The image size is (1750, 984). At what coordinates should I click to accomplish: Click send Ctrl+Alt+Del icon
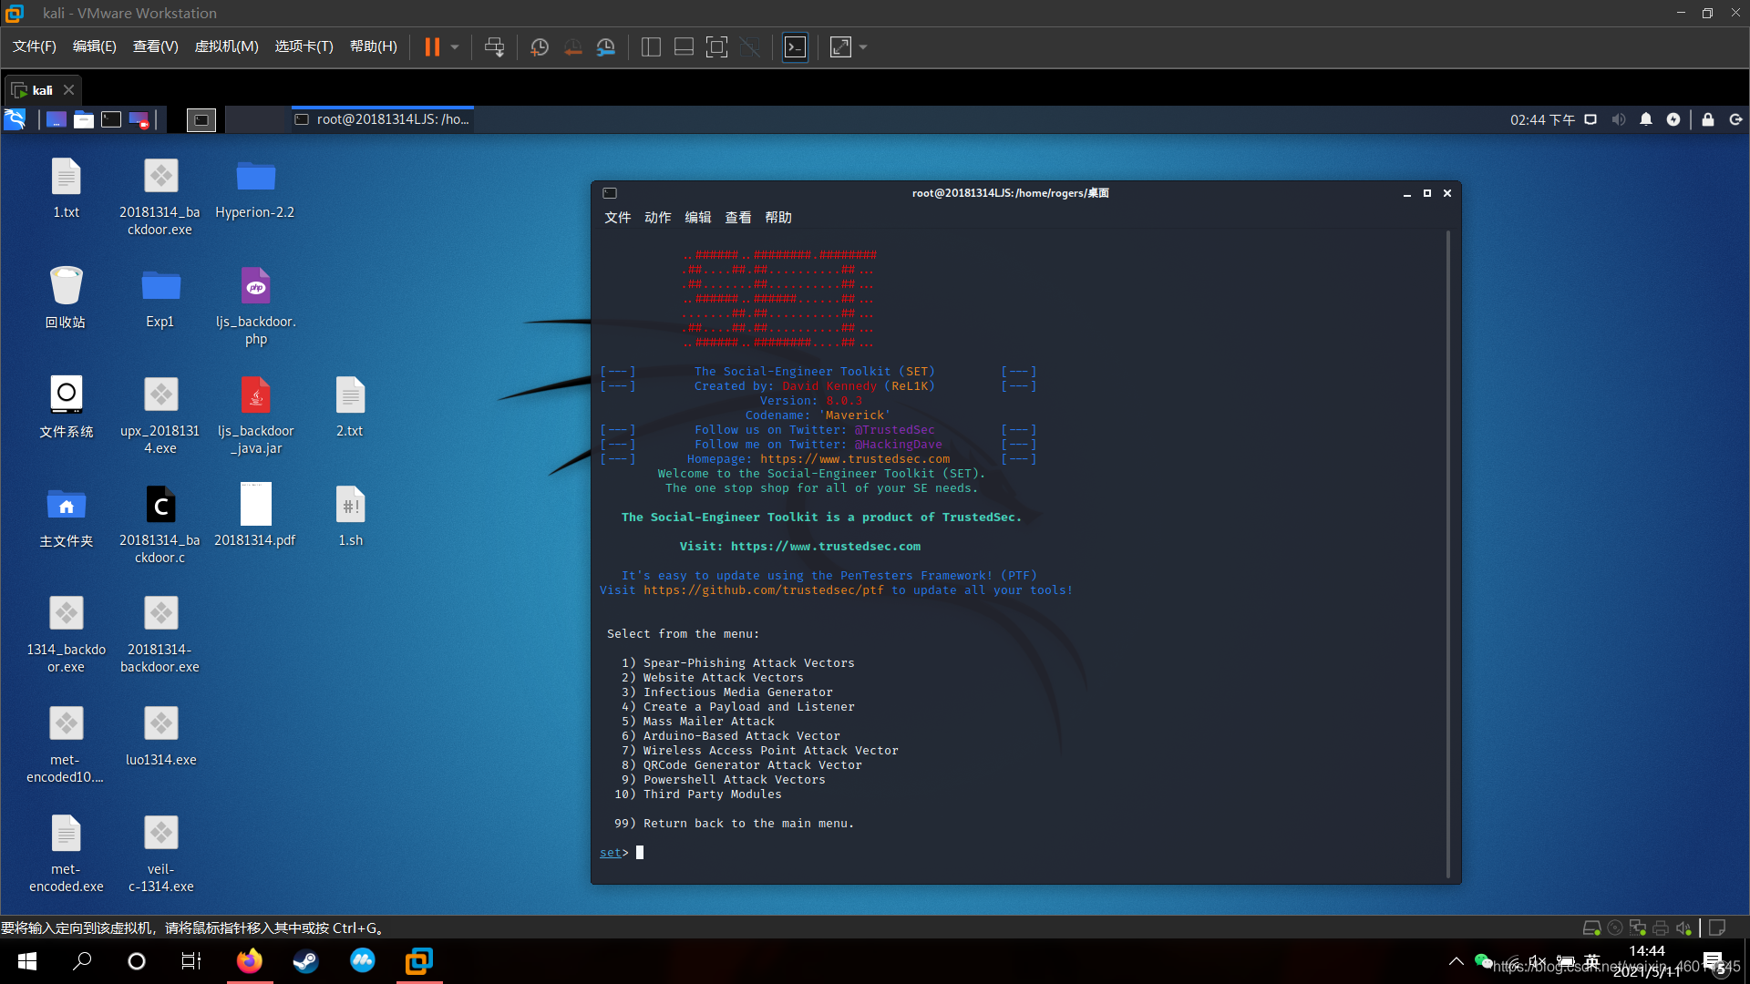[x=494, y=47]
